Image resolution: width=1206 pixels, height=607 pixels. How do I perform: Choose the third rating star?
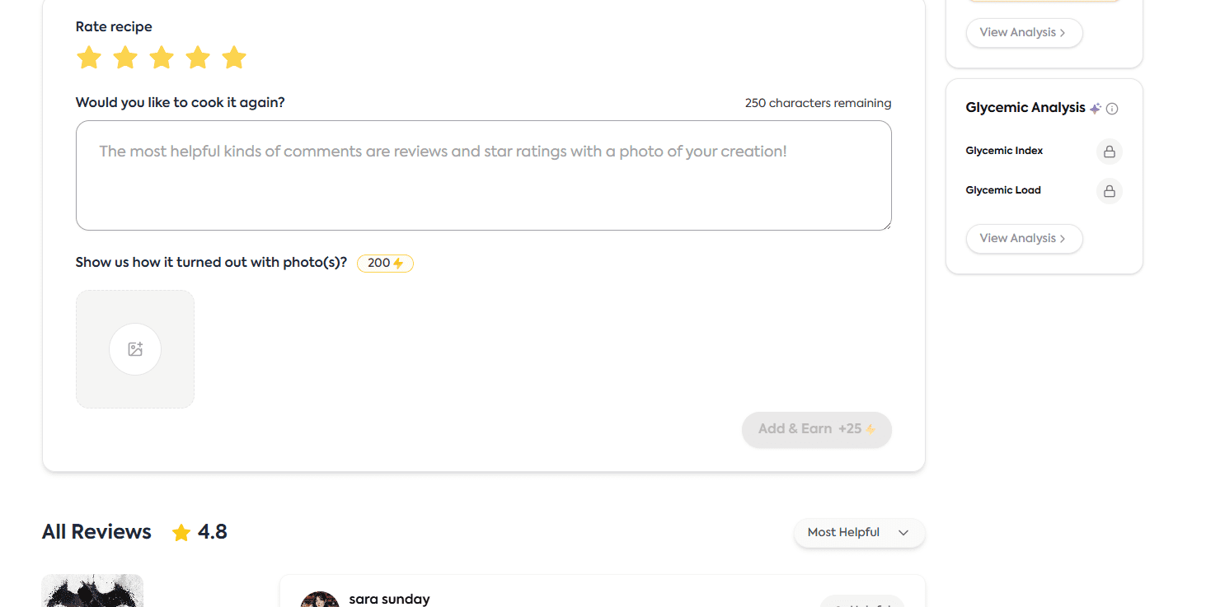pos(162,58)
